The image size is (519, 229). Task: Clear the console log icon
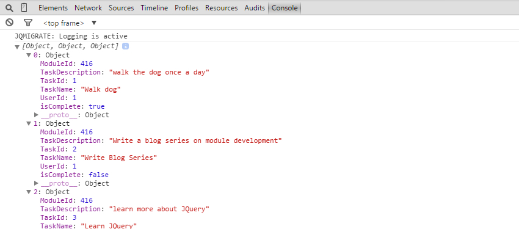(10, 23)
